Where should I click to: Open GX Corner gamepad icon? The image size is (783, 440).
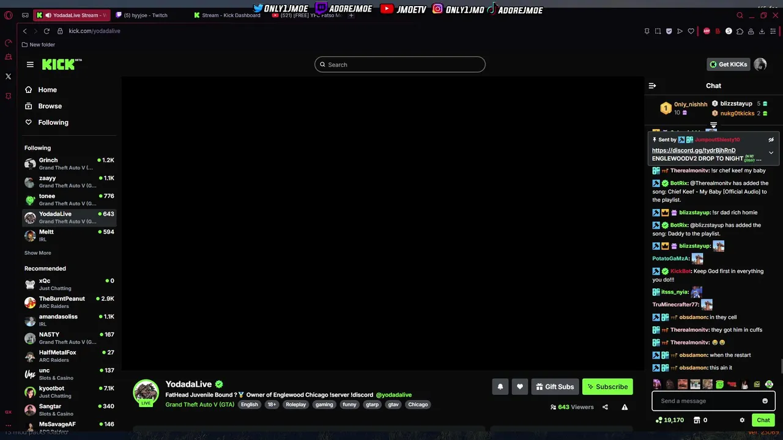25,15
